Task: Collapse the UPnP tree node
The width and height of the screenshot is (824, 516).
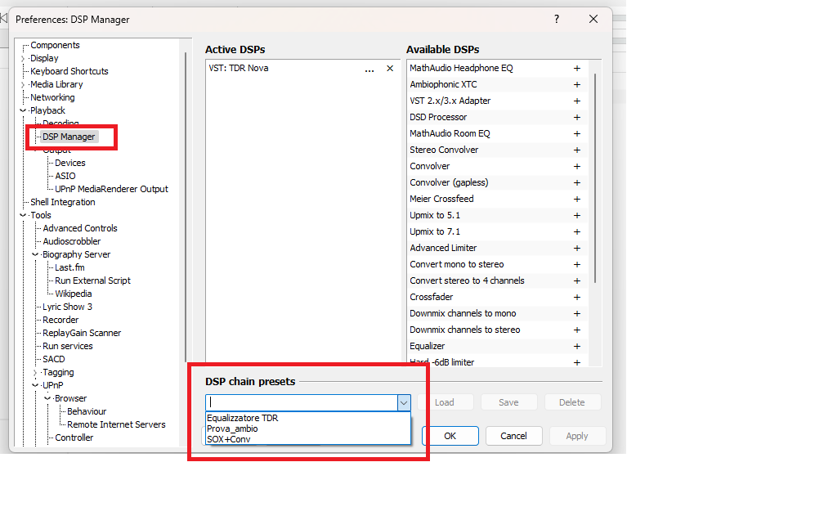Action: click(x=35, y=385)
